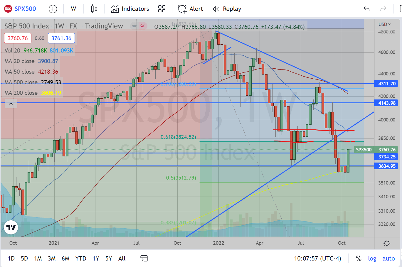Screen dimensions: 402x267
Task: Click the TradingView logo badge
Action: (11, 228)
